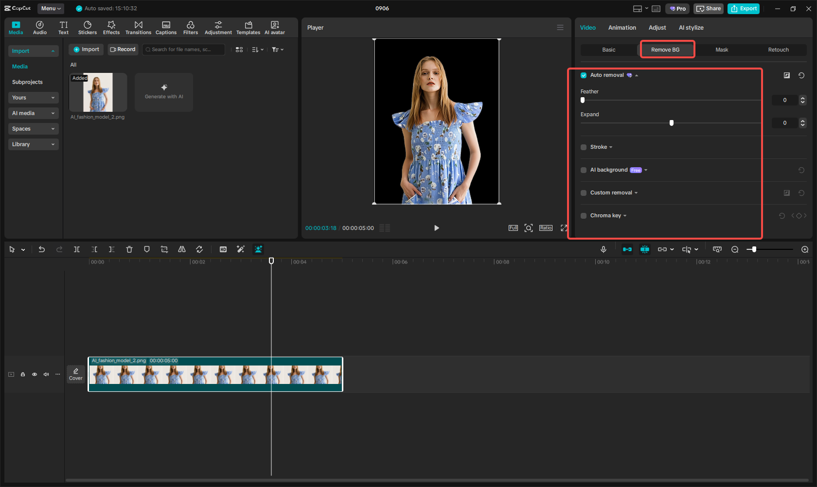Click the undo arrow in timeline toolbar
The image size is (817, 487).
click(42, 249)
